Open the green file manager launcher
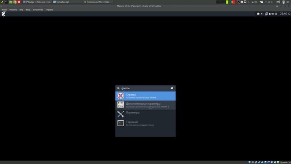 (11, 2)
